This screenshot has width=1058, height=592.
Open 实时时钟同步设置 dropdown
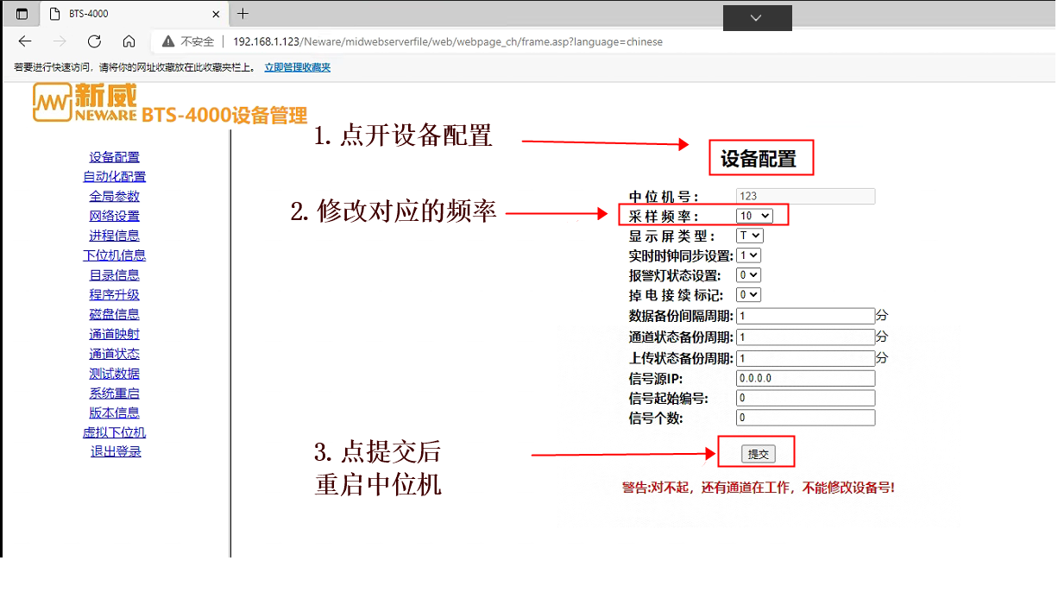pos(748,255)
